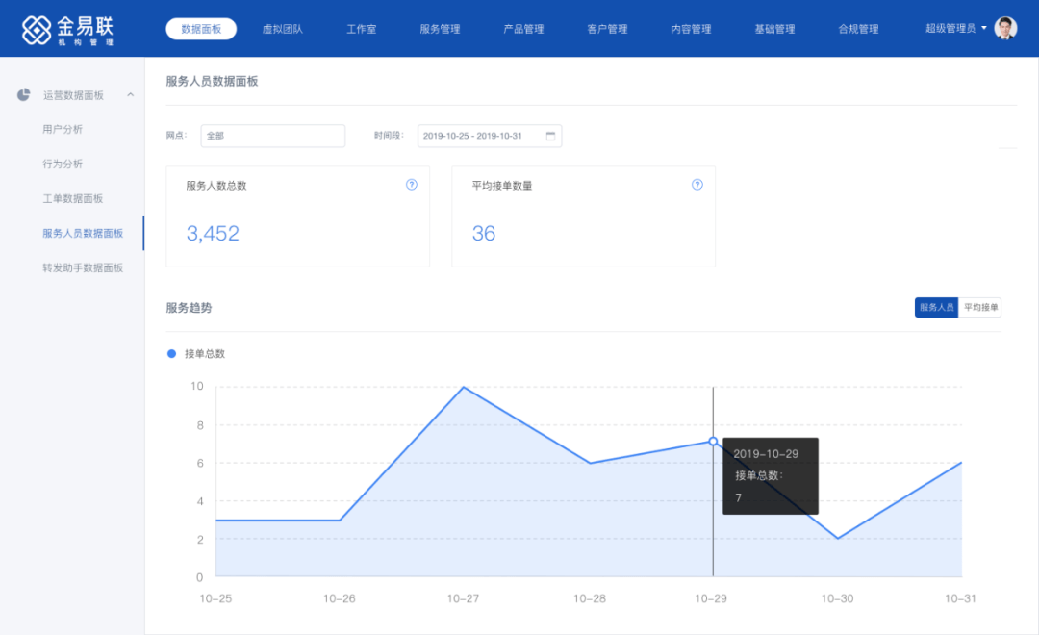Click the pie chart icon beside 运营数据面板
Viewport: 1039px width, 635px height.
pyautogui.click(x=24, y=95)
